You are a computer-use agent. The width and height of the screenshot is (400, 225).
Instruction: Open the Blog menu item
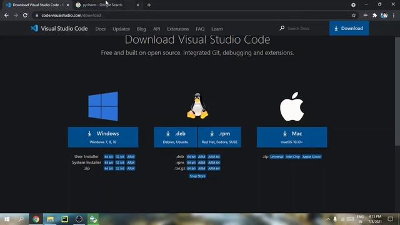(x=141, y=29)
